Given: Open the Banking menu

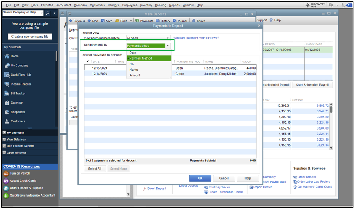Looking at the screenshot, I should pyautogui.click(x=161, y=5).
